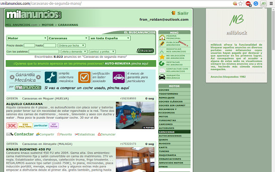The image size is (275, 172).
Task: Click the 'Con las palabras' keyword field
Action: point(44,52)
